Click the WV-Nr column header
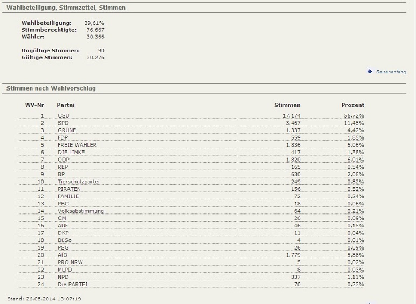This screenshot has height=304, width=416. pyautogui.click(x=34, y=105)
